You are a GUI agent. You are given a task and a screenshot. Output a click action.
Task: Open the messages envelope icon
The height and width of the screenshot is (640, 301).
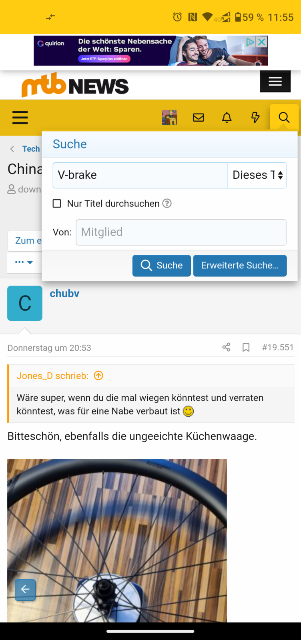(199, 118)
